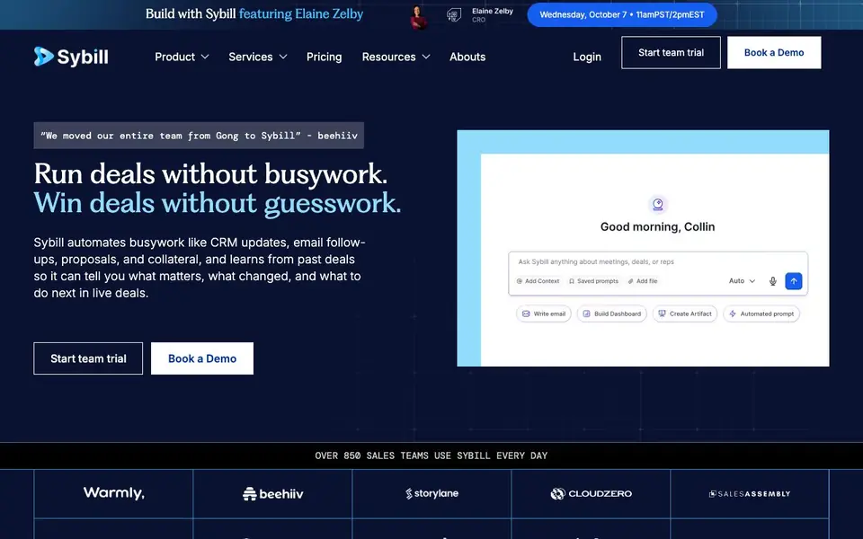Image resolution: width=863 pixels, height=539 pixels.
Task: Click the Warmly logo
Action: (x=114, y=493)
